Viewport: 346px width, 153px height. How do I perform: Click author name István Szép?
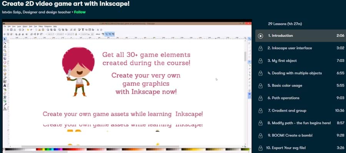tap(11, 12)
